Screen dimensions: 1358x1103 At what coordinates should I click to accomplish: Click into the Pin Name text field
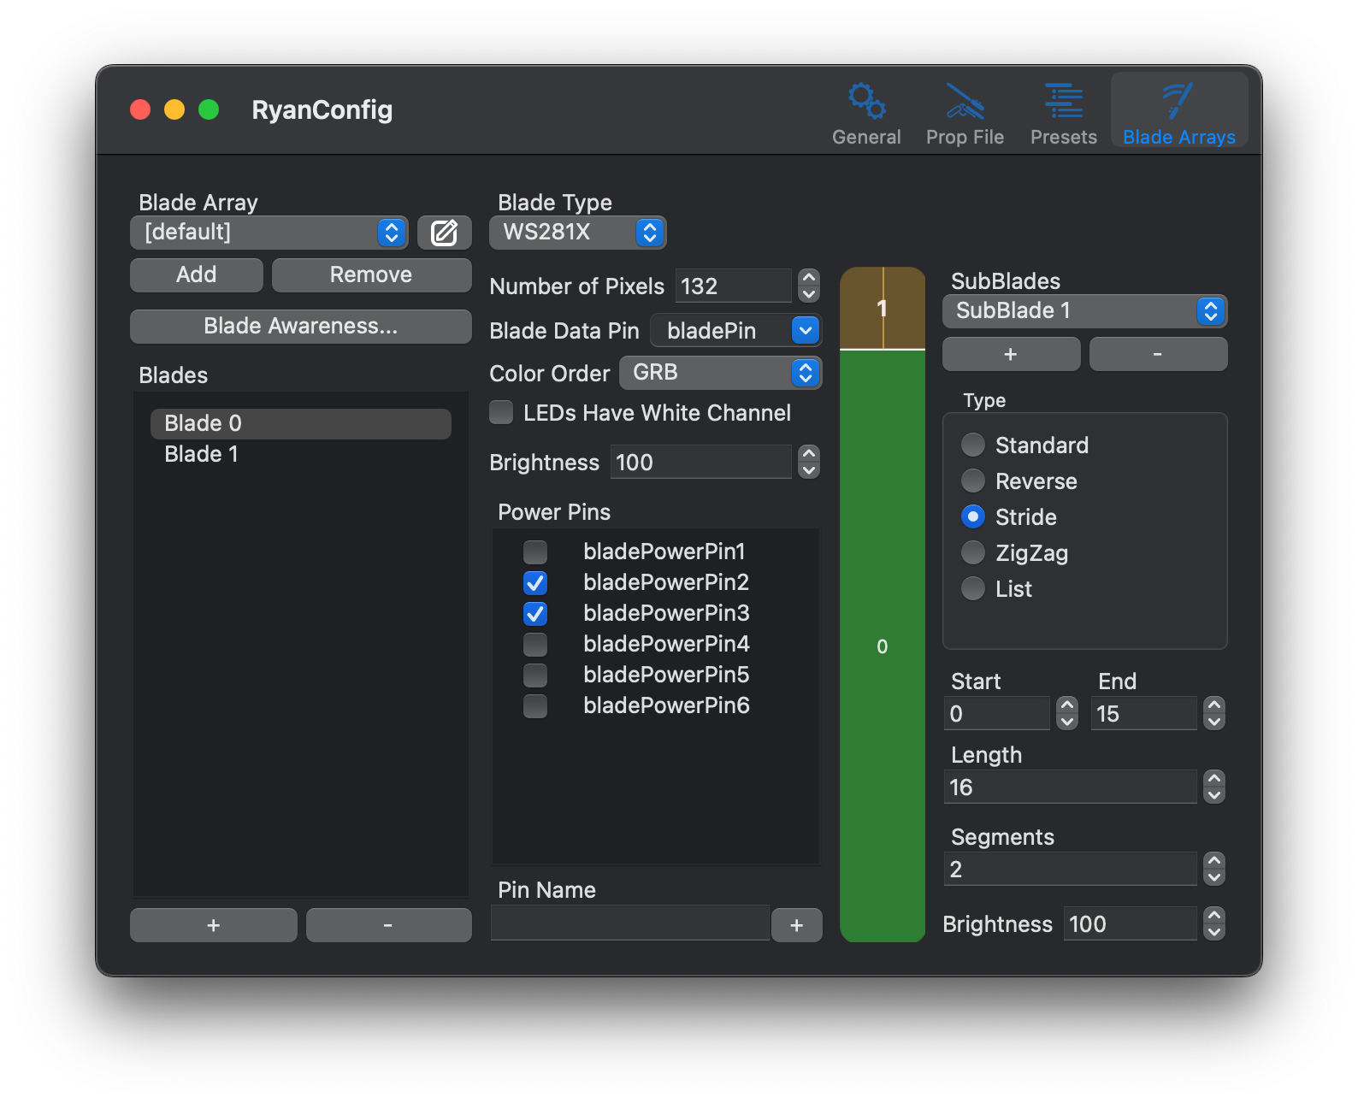coord(629,923)
